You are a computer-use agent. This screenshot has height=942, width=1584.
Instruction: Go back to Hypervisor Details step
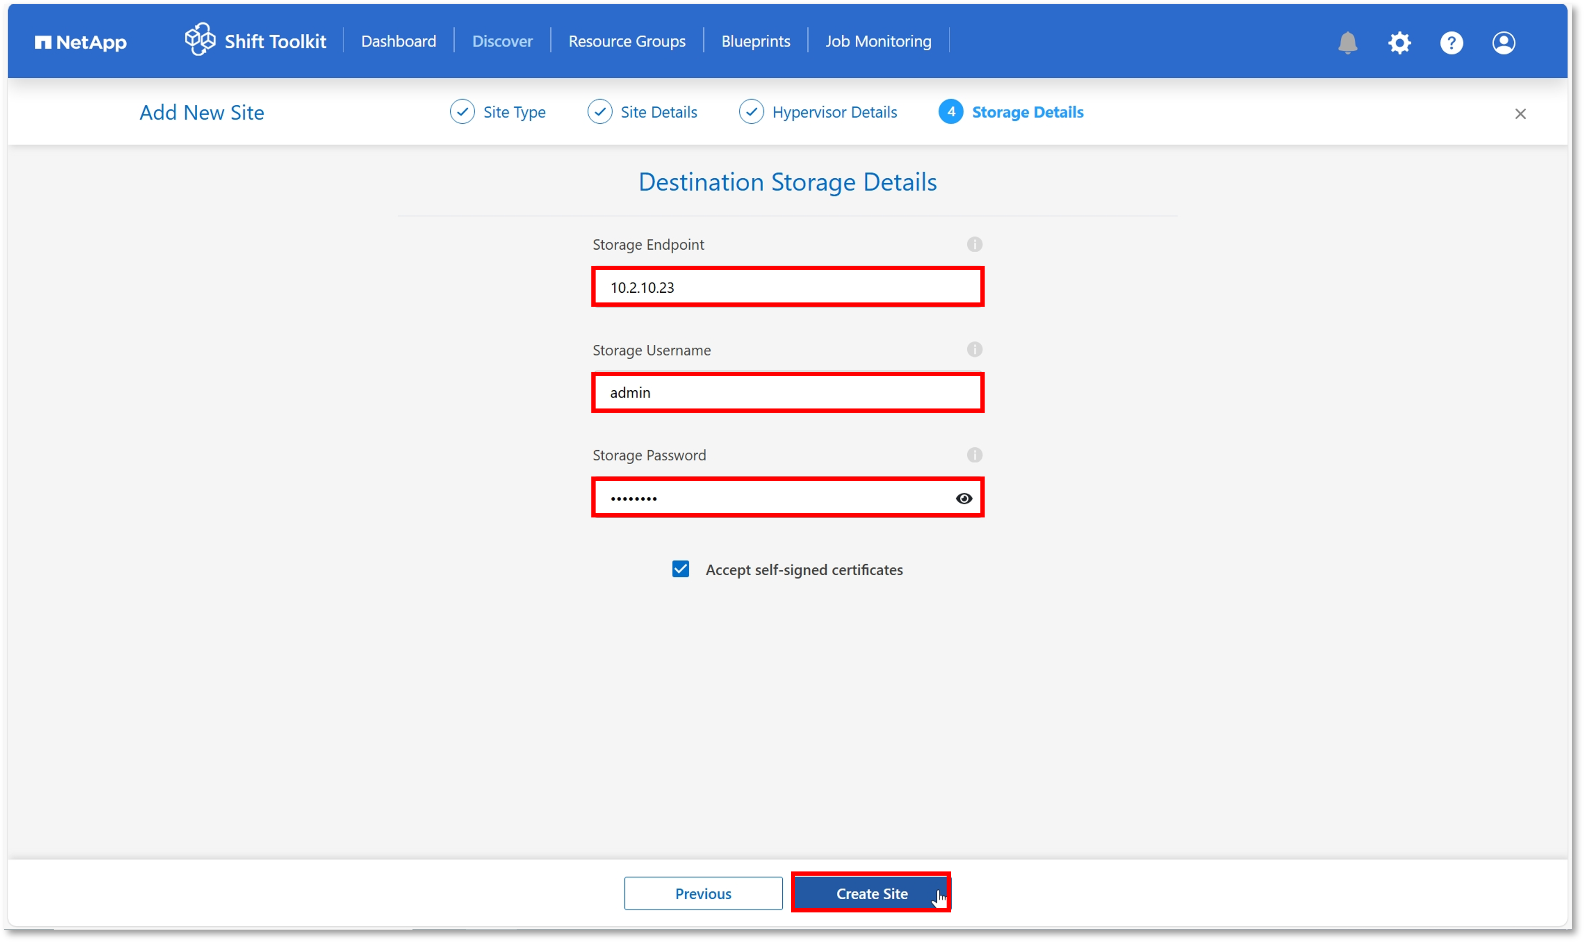point(835,112)
